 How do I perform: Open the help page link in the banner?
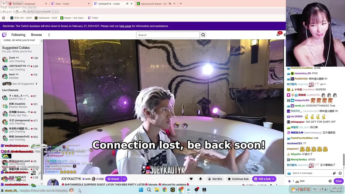[125, 26]
